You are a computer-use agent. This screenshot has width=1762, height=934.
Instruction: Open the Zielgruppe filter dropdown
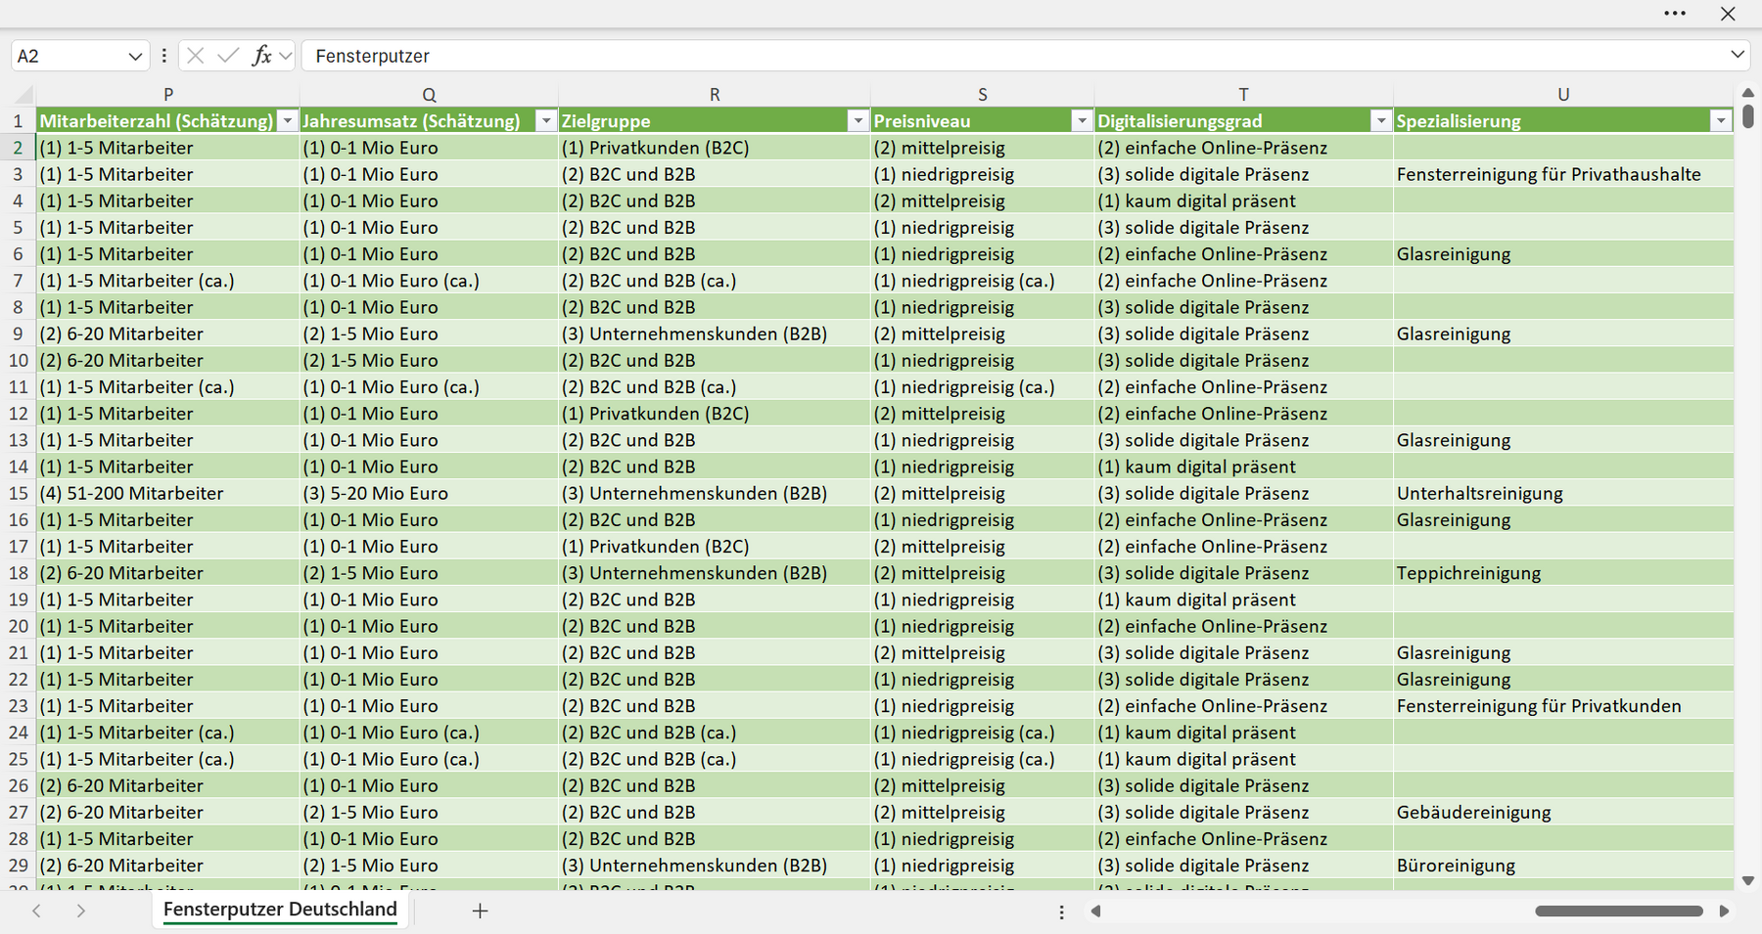click(858, 121)
